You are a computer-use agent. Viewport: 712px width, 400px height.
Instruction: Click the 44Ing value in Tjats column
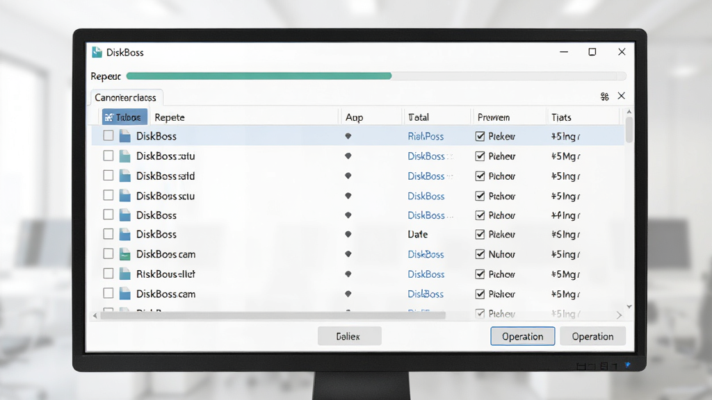tap(566, 215)
